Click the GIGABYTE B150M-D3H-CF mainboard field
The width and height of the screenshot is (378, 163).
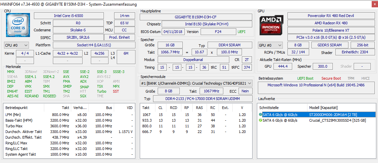pyautogui.click(x=196, y=17)
